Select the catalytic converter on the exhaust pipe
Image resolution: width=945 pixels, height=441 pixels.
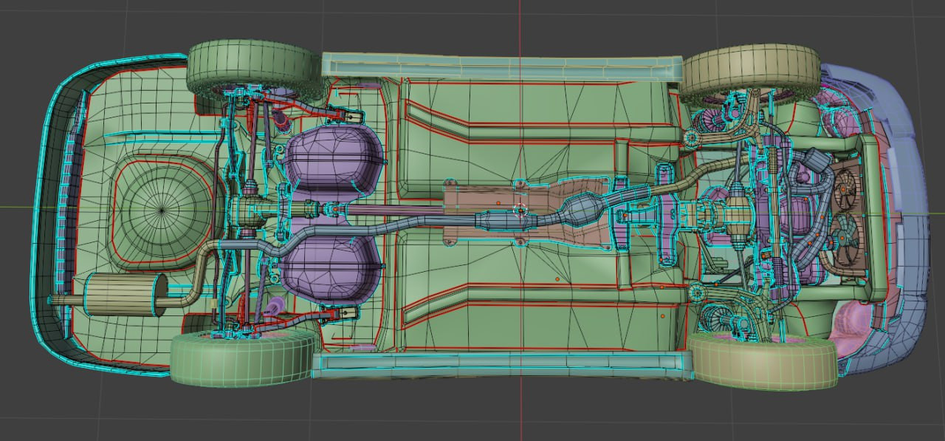point(585,209)
